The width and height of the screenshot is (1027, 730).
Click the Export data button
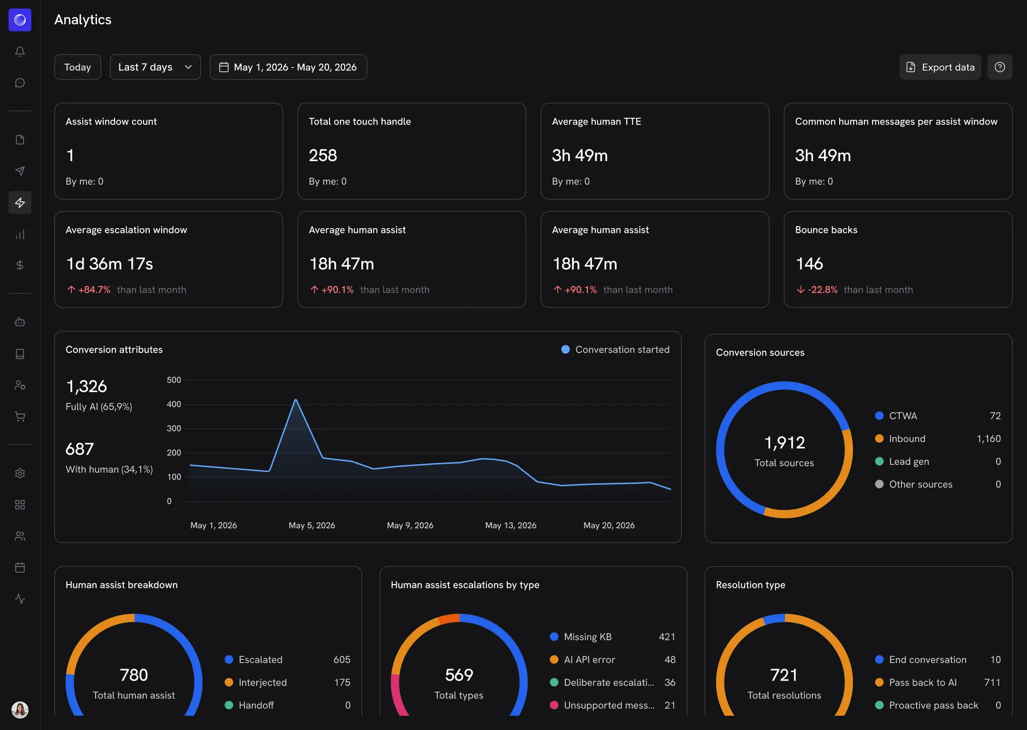940,67
